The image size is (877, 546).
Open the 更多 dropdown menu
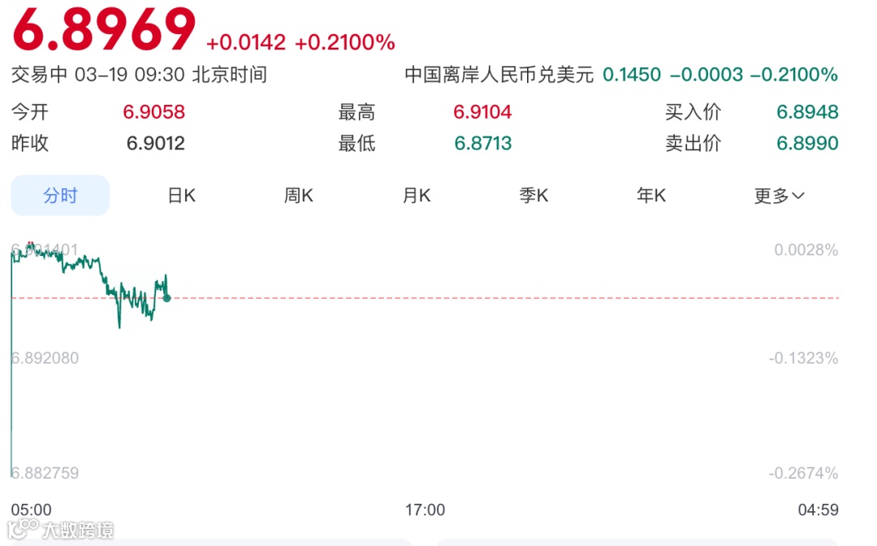click(x=777, y=195)
